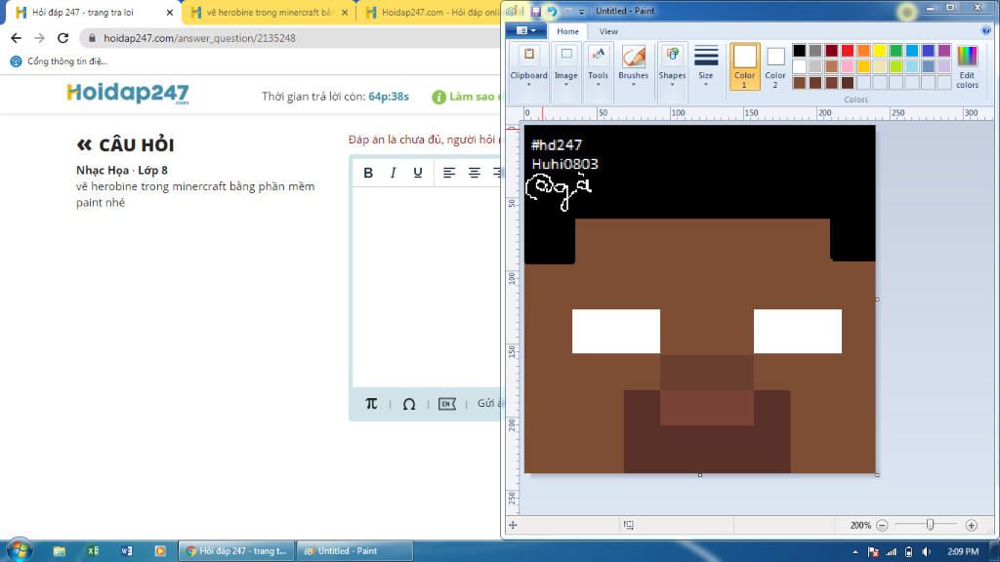
Task: Open the Paint application menu button
Action: click(525, 30)
